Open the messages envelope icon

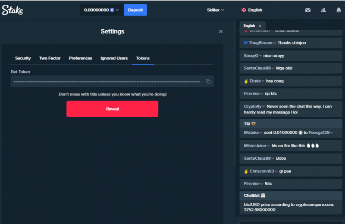(x=308, y=10)
